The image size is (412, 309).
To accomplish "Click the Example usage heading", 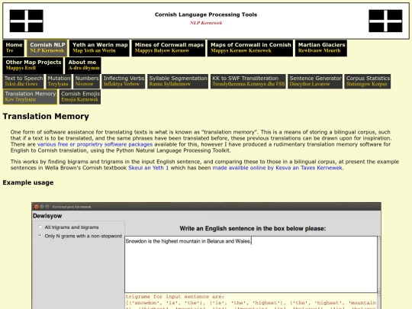I will (28, 182).
